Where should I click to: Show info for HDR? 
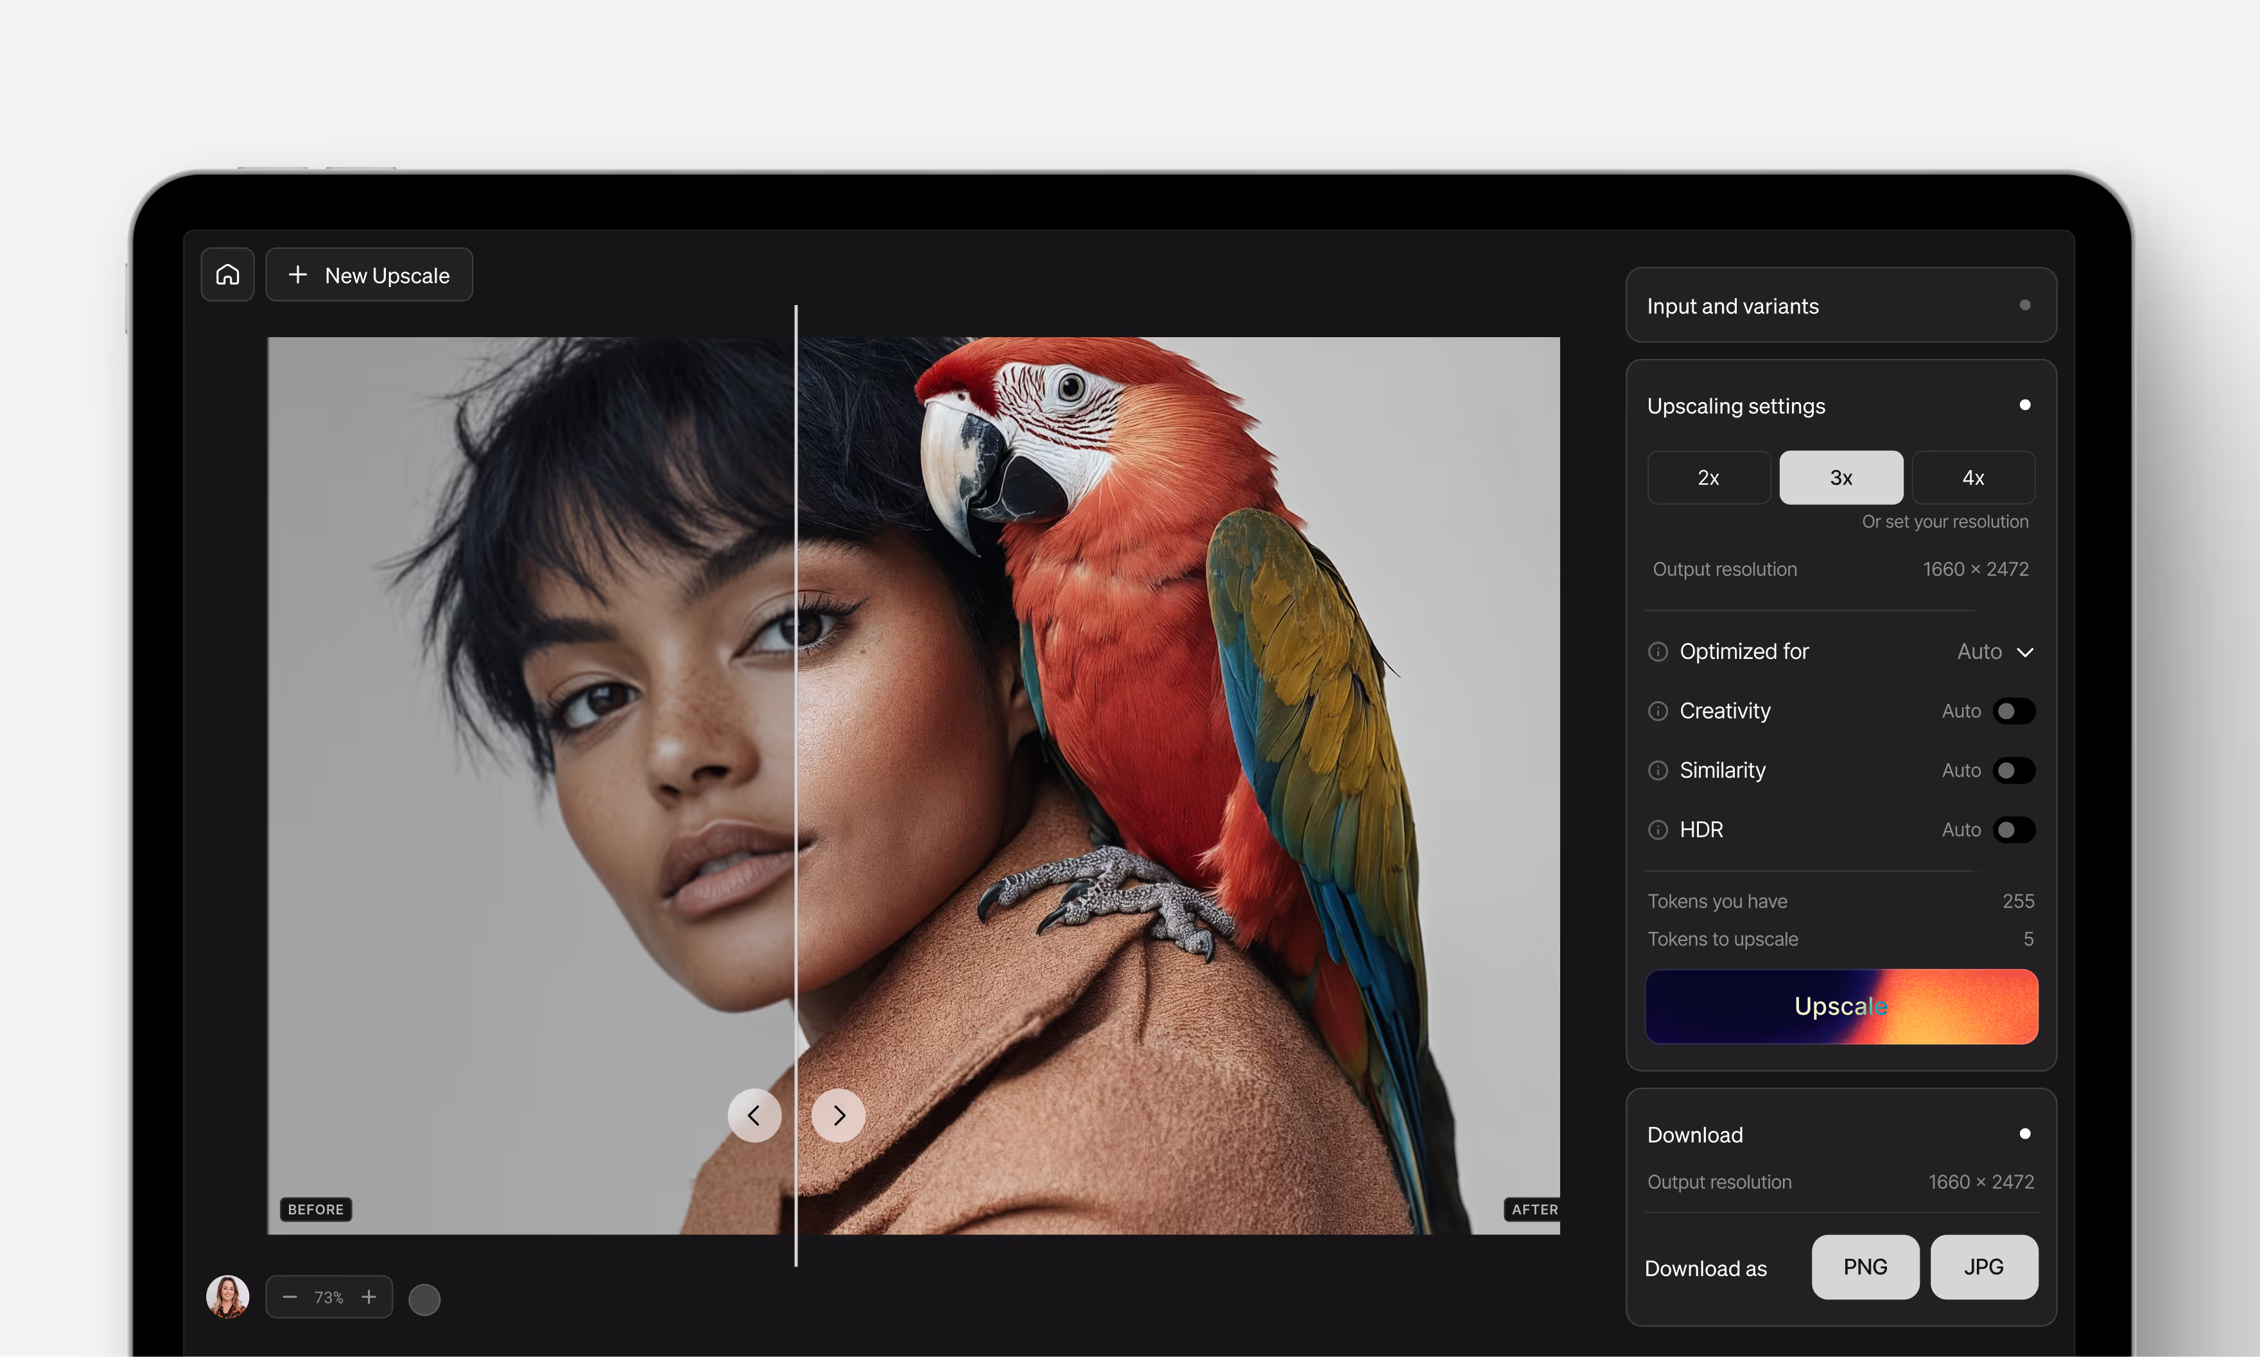1658,830
